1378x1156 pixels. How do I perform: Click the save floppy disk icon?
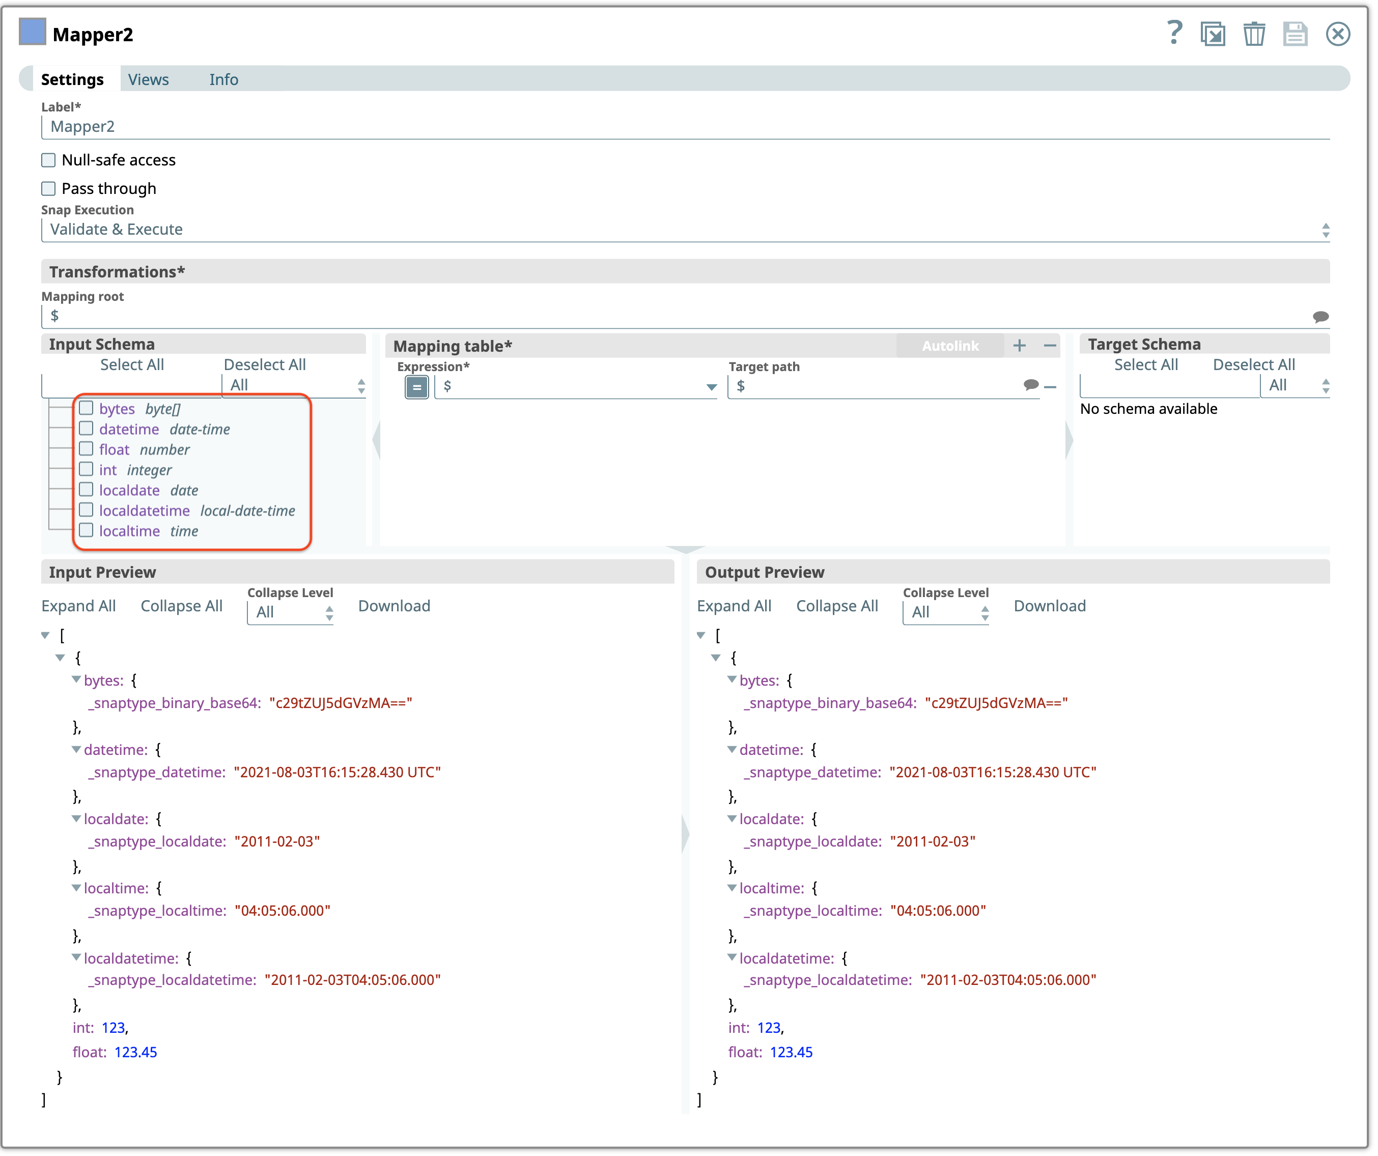coord(1296,34)
